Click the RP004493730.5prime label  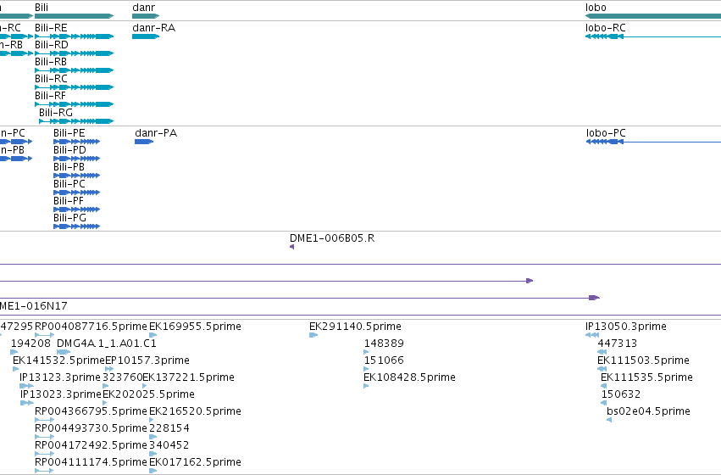(91, 428)
